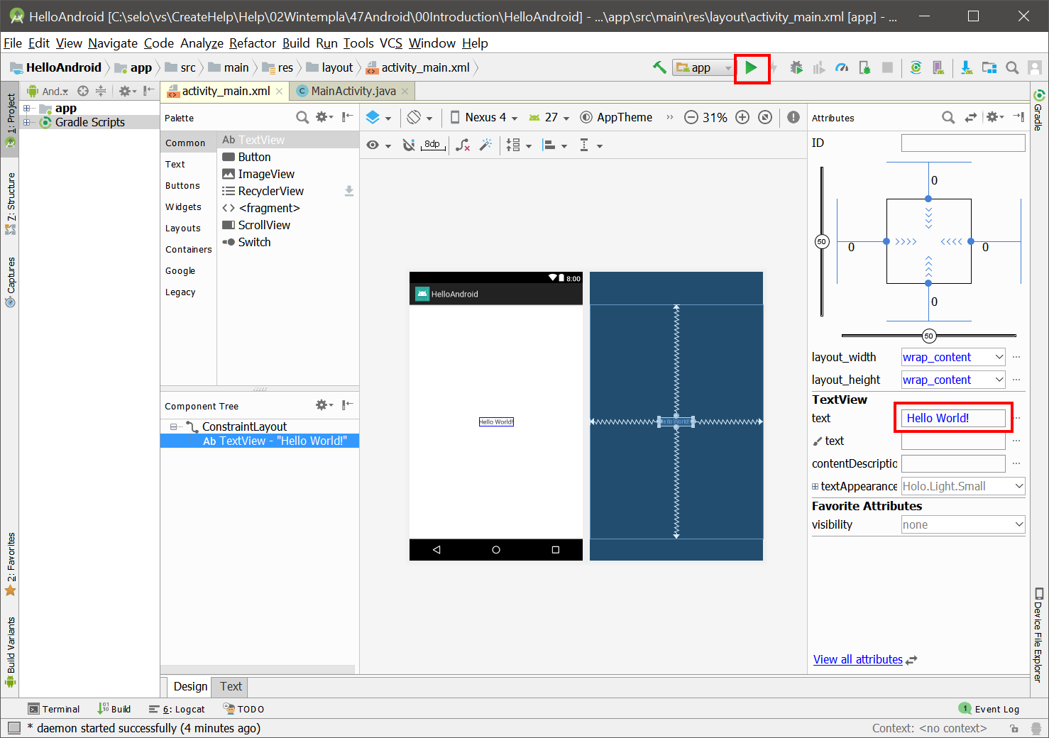1049x738 pixels.
Task: Open the Build menu
Action: 295,43
